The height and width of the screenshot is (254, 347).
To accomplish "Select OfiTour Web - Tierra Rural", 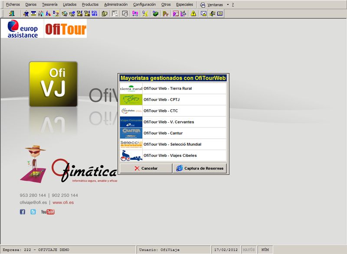I will click(173, 88).
